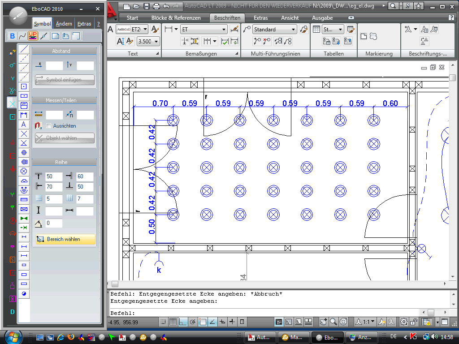Click the print icon in AutoCAD quick access
This screenshot has width=459, height=344.
[x=156, y=6]
